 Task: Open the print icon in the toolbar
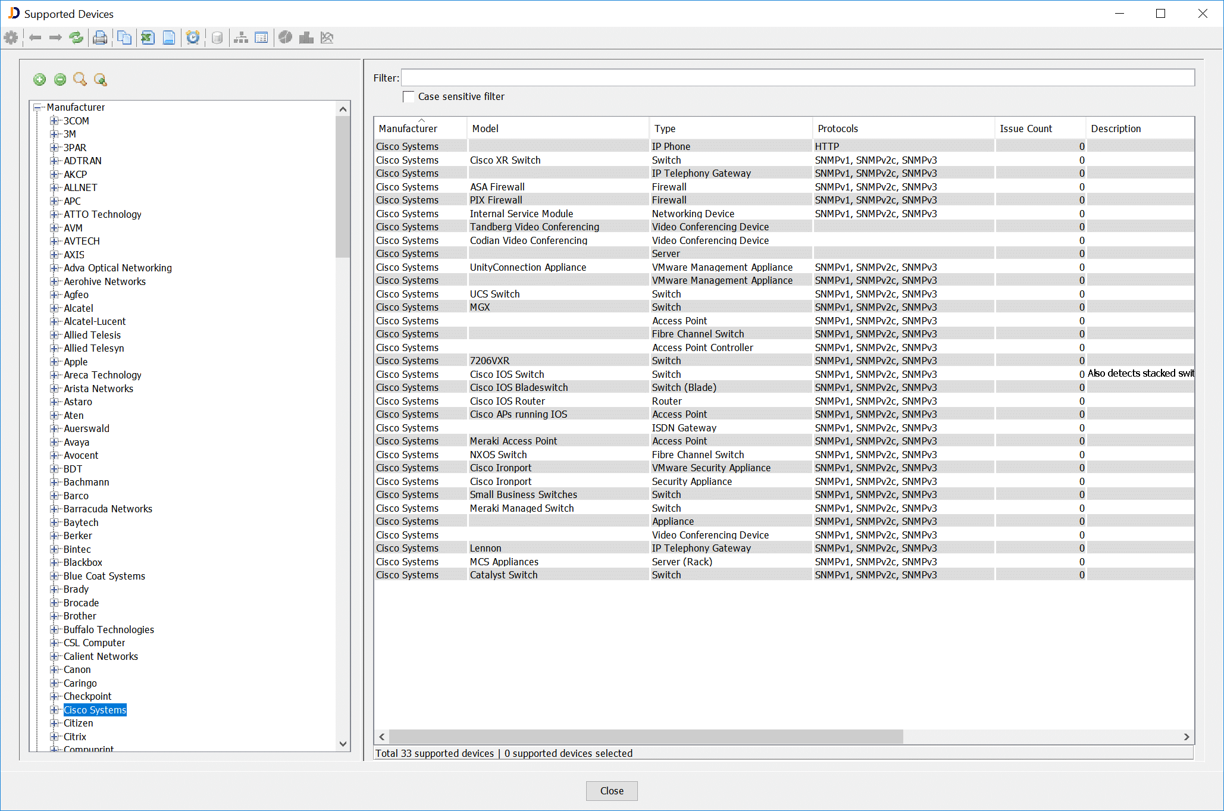[100, 37]
